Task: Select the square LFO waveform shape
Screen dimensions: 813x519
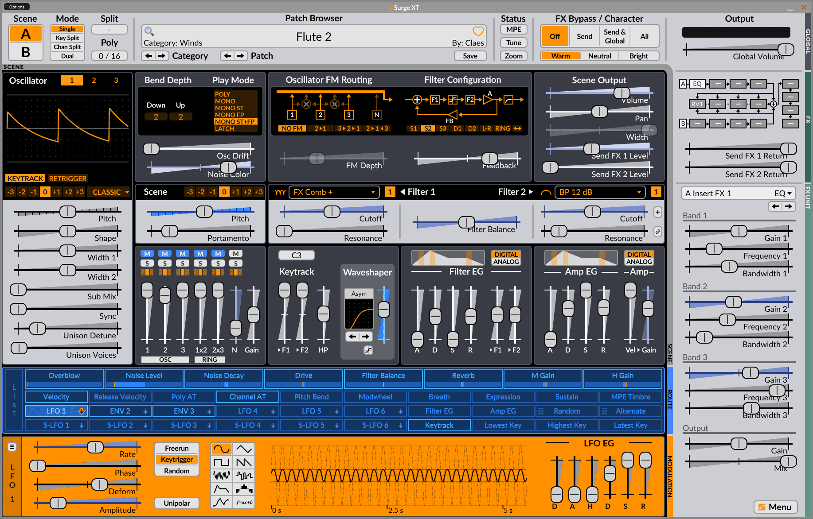Action: point(221,462)
